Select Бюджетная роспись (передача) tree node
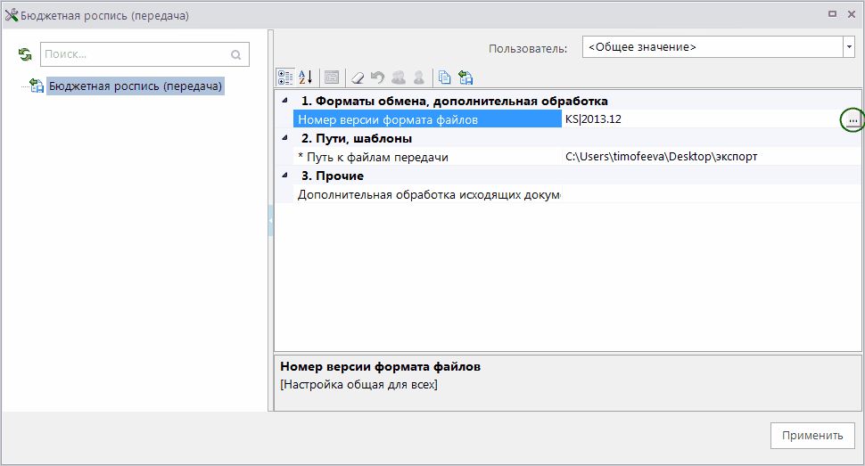Image resolution: width=865 pixels, height=466 pixels. (135, 86)
